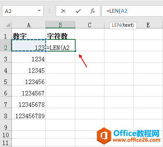Click cell B2 with =LEN(A2 formula
163x147 pixels.
pos(61,45)
